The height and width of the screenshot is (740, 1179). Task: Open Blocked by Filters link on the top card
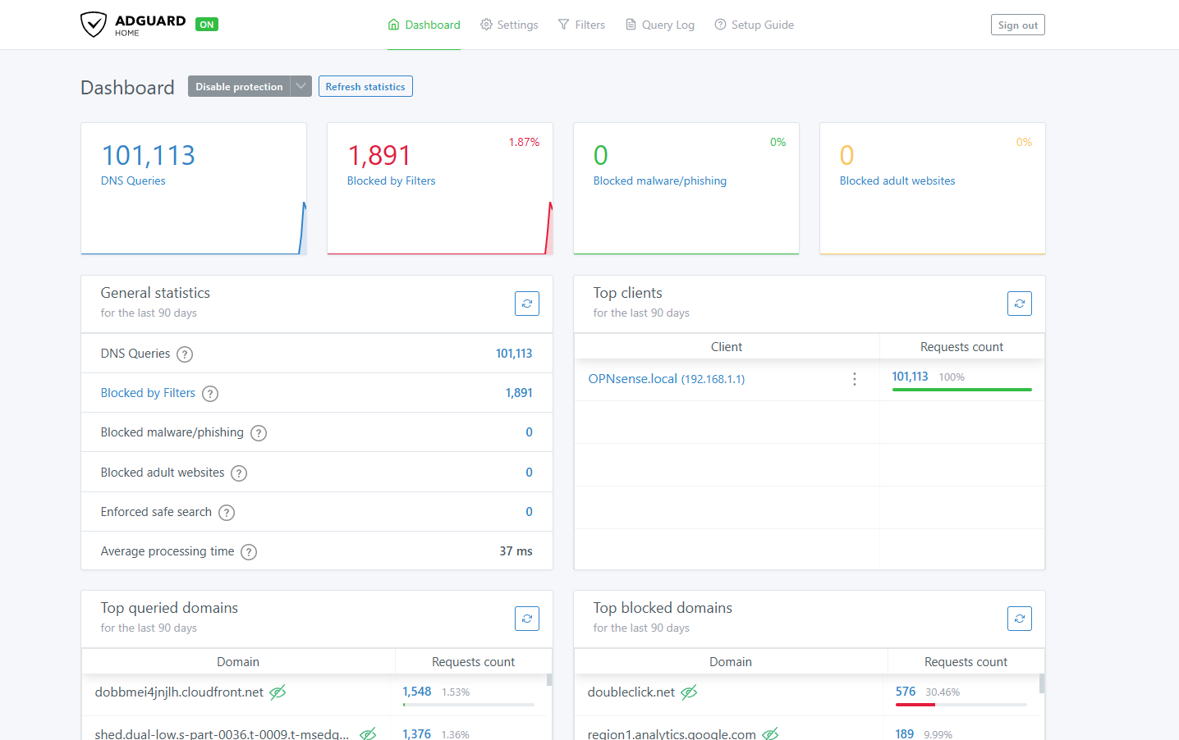391,180
